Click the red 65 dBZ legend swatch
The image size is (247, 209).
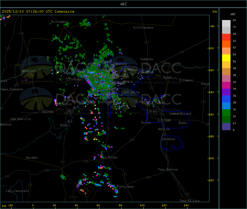click(x=226, y=37)
